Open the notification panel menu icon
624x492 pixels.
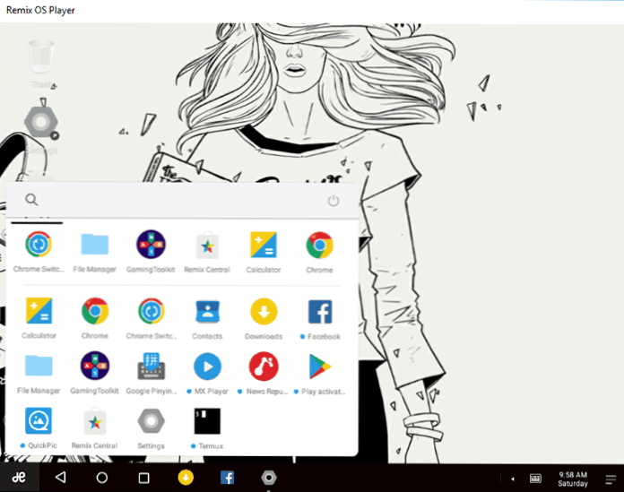pos(611,479)
